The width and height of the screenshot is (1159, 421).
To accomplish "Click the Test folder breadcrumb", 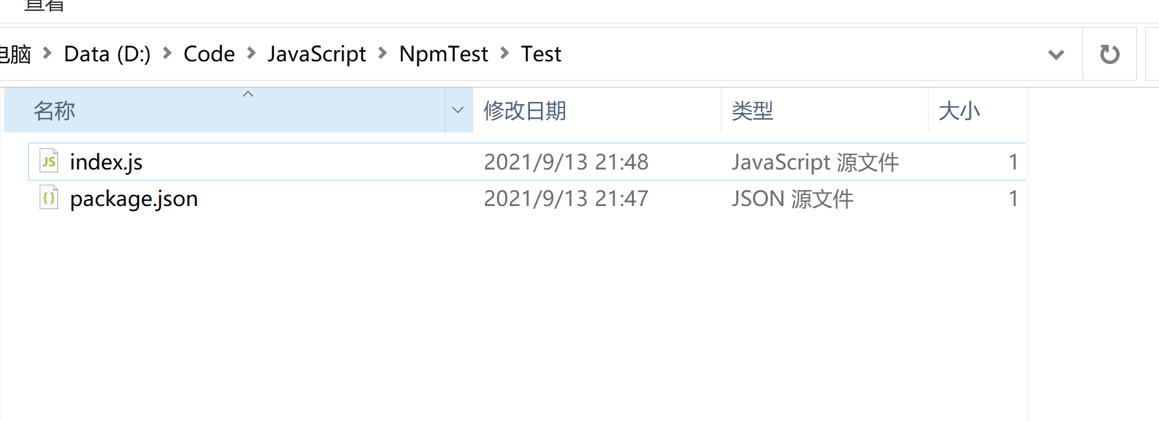I will (541, 54).
